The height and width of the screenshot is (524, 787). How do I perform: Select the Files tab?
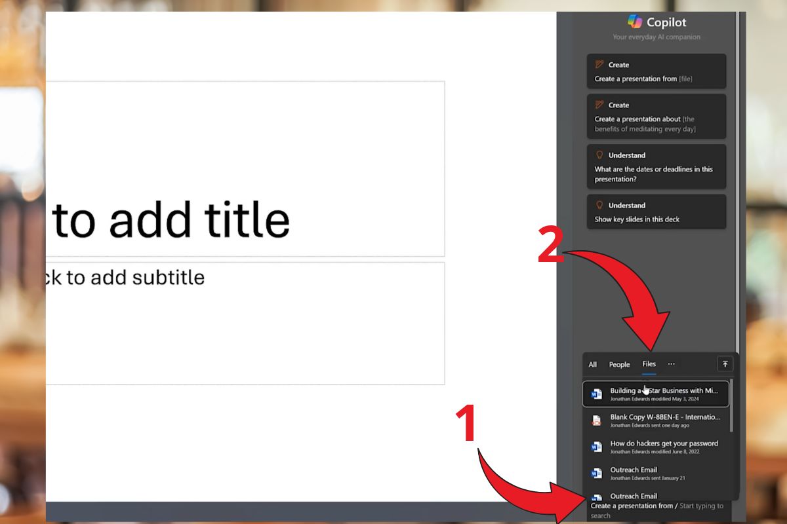click(x=649, y=364)
